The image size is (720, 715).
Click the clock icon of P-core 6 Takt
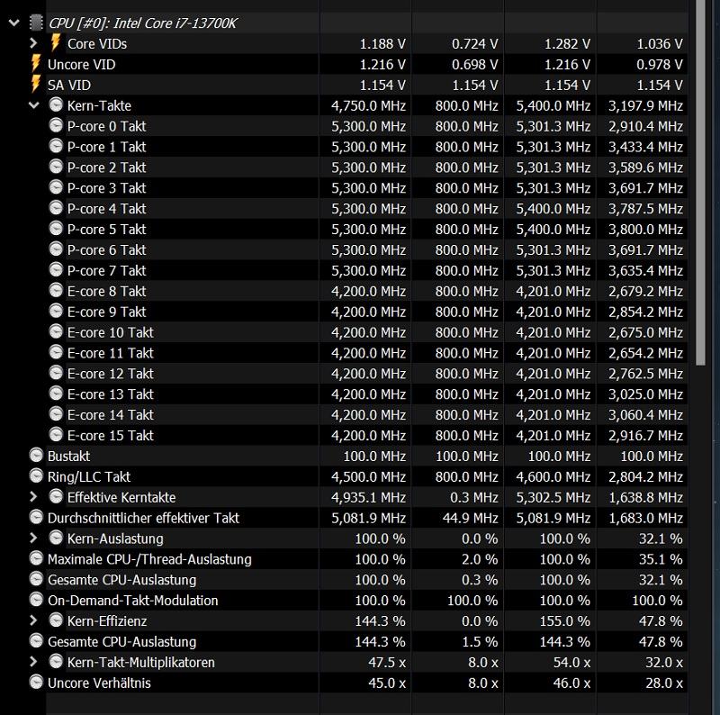(56, 249)
